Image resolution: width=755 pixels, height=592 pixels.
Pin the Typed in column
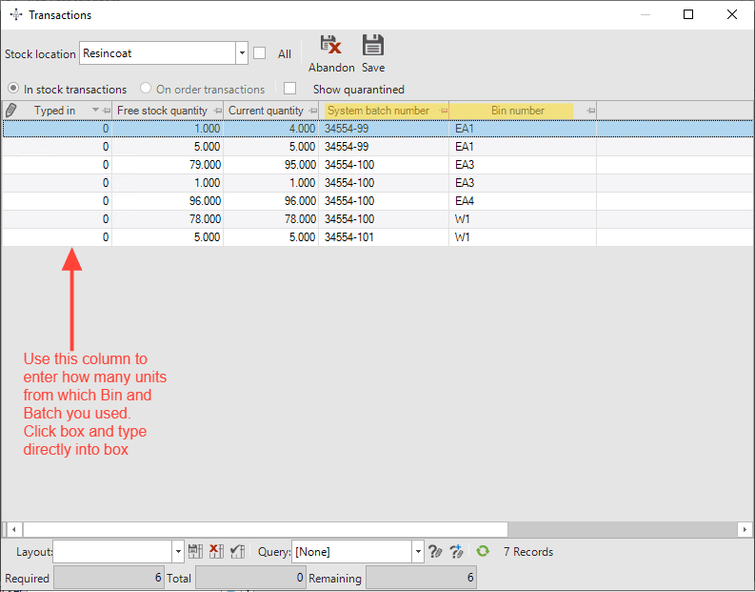107,111
